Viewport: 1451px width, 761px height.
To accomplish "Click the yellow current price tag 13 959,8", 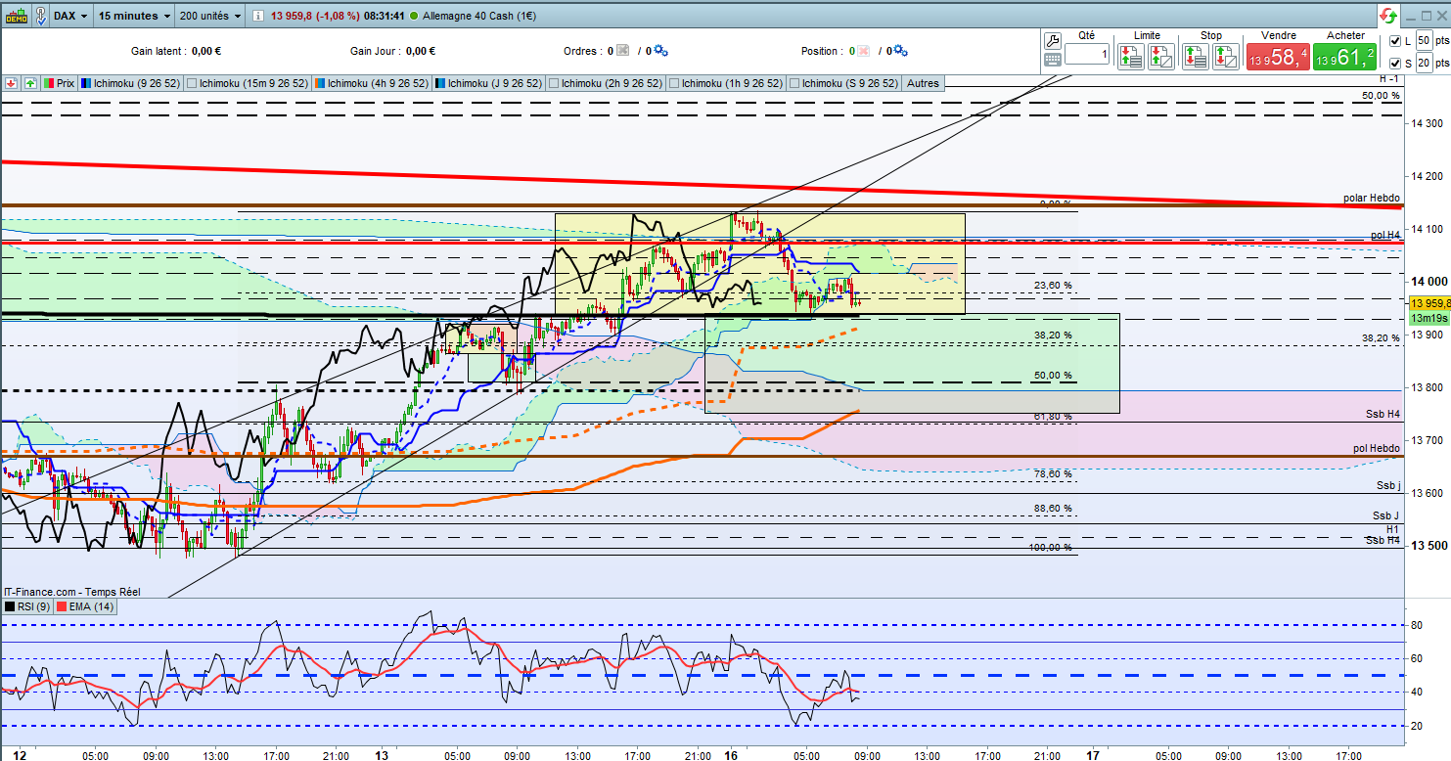I will point(1428,303).
